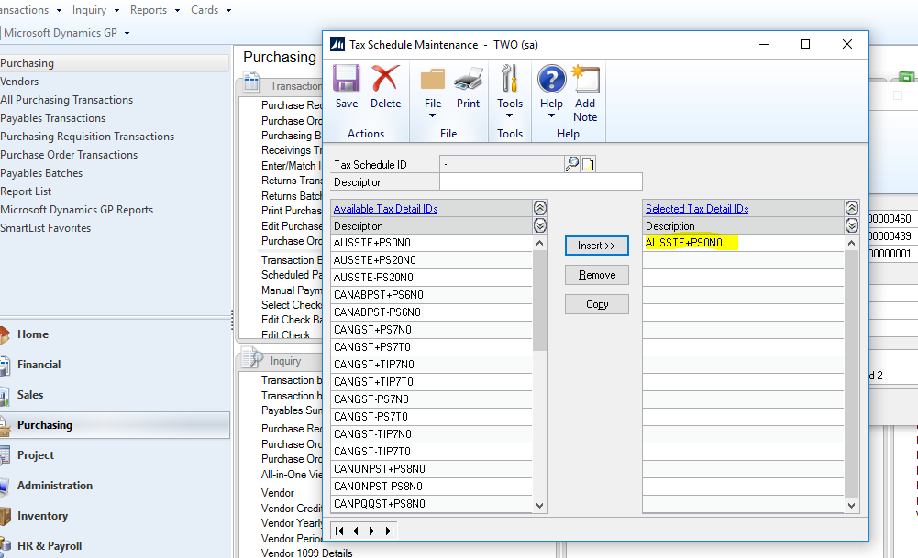Open the Tools wrench icon
This screenshot has height=558, width=918.
[x=509, y=79]
